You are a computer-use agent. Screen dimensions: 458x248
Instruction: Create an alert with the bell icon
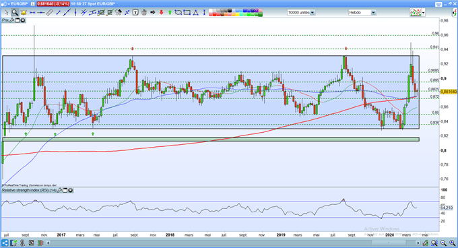pos(24,13)
